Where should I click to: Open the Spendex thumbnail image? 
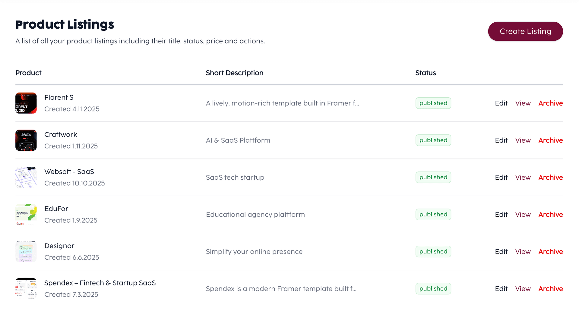pos(26,288)
